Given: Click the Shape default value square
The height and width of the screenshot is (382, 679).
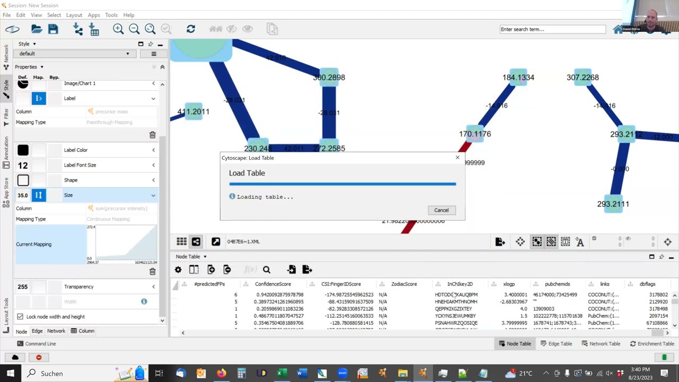Looking at the screenshot, I should [23, 180].
